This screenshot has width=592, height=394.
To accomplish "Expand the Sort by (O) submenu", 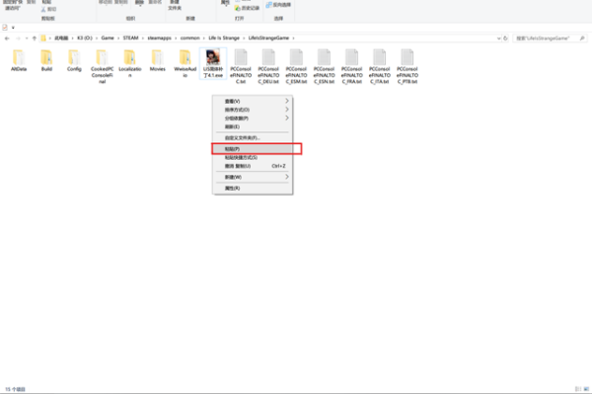I will click(x=253, y=110).
